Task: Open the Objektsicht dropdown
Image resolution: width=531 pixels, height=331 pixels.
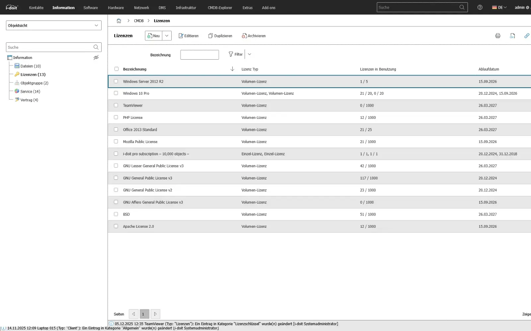Action: [54, 25]
